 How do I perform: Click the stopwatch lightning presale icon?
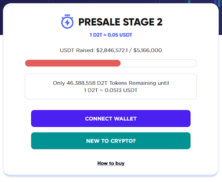67,21
